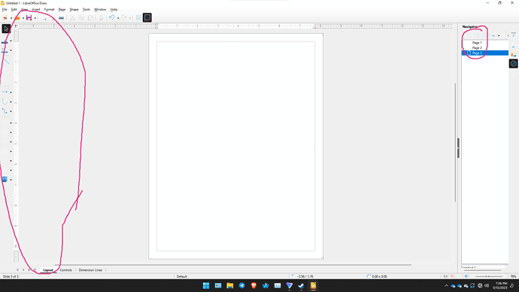The width and height of the screenshot is (519, 292).
Task: Toggle fit page icon in status bar
Action: click(x=466, y=276)
